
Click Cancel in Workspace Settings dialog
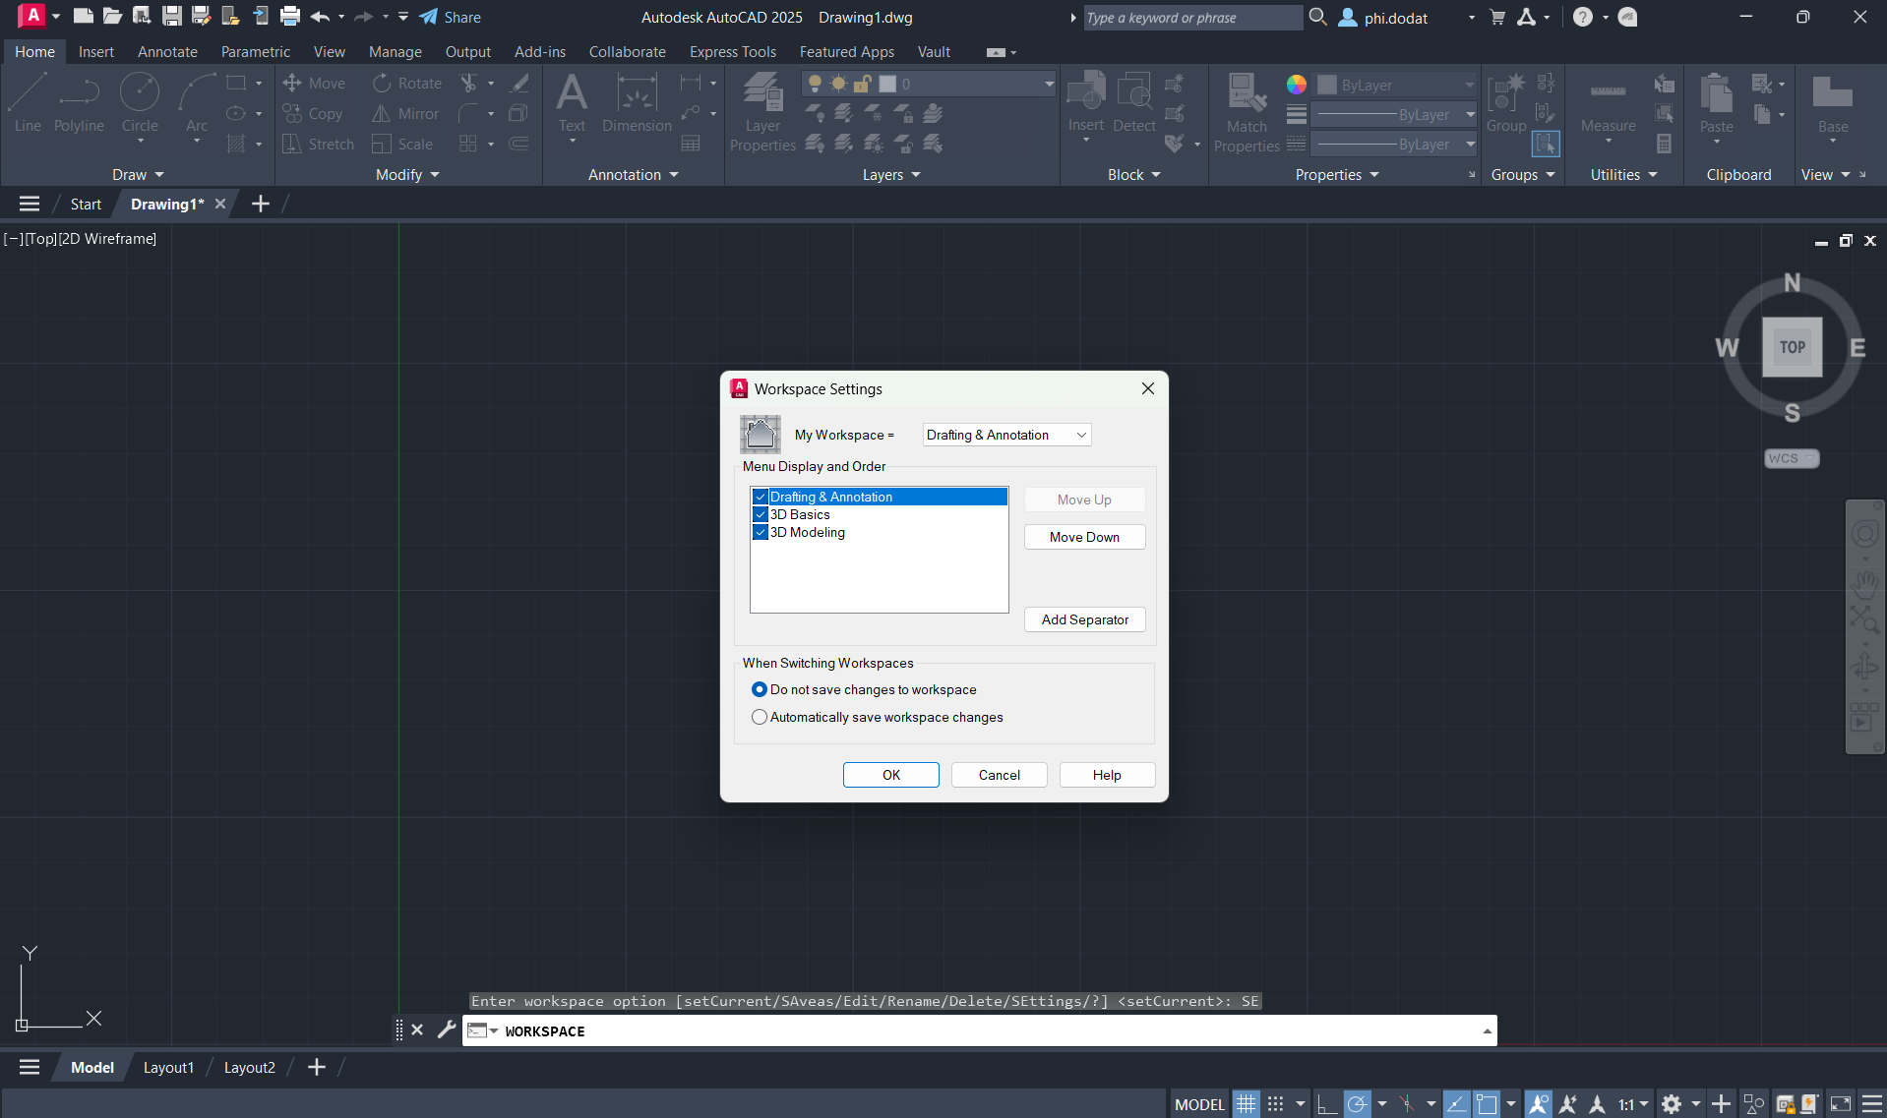(999, 775)
